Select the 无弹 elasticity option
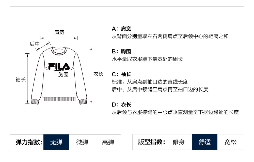The width and height of the screenshot is (254, 162). tap(56, 142)
